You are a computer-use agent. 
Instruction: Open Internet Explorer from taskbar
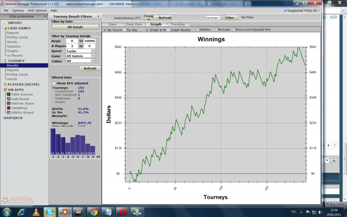click(21, 212)
